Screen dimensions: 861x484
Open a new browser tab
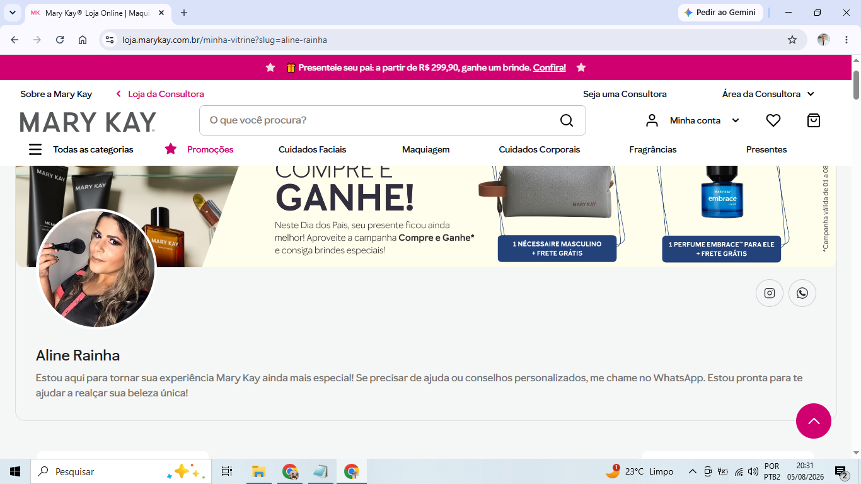[184, 13]
